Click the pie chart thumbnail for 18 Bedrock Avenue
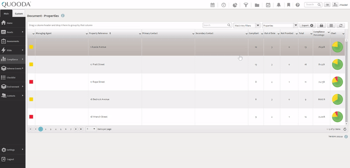The image size is (350, 168). [337, 99]
